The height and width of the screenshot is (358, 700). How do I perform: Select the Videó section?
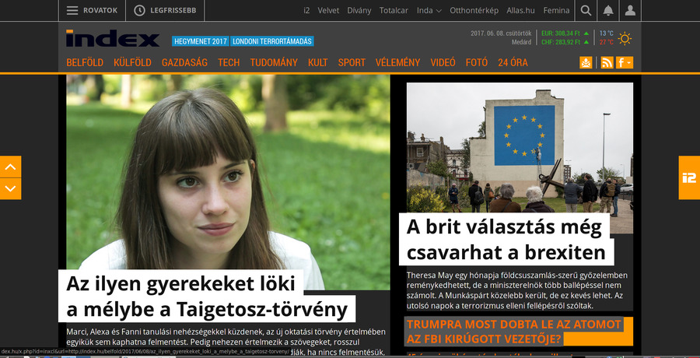point(443,62)
